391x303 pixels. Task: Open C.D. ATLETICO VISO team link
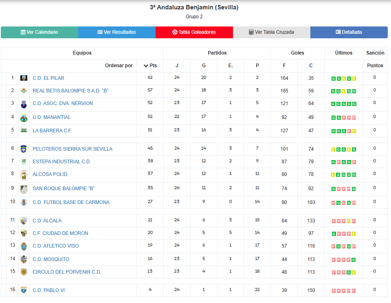click(56, 246)
